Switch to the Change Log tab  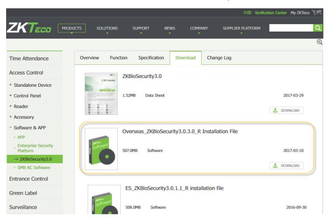click(x=219, y=58)
